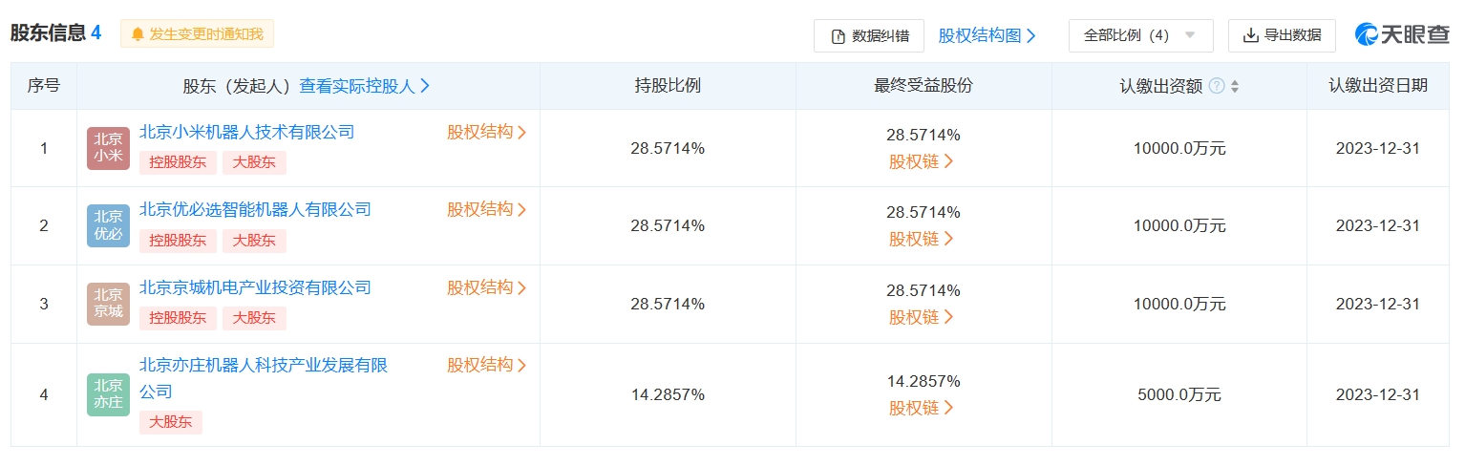Screen dimensions: 1465x466
Task: Open the 全部比例 (4) dropdown
Action: pos(1140,35)
